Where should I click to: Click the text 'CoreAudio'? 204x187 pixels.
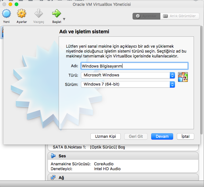click(x=104, y=164)
